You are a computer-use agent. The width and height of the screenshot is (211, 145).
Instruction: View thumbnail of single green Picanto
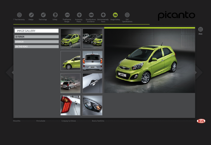click(70, 39)
